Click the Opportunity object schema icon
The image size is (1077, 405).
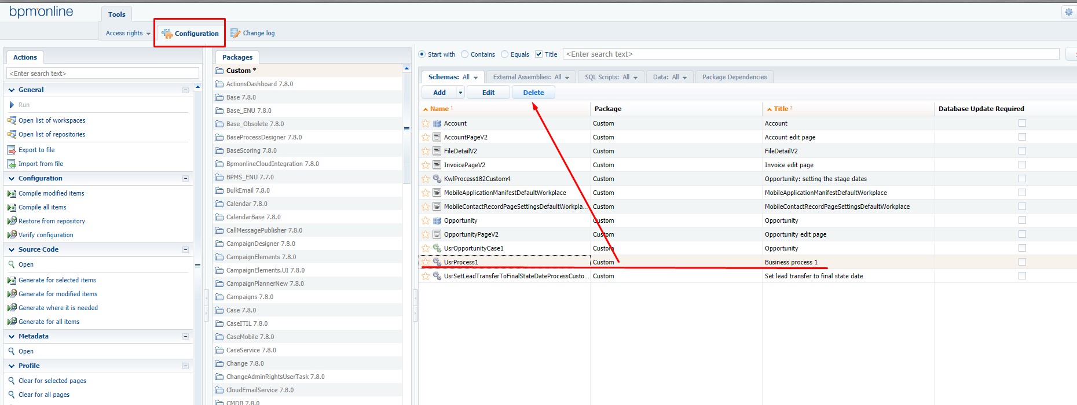point(437,220)
